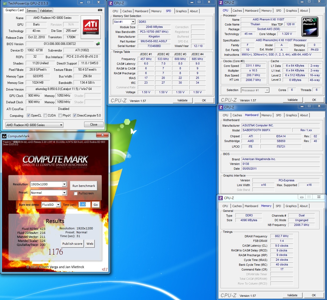The image size is (327, 300).
Task: Switch to the Sensors tab in GPU-Z
Action: click(x=32, y=11)
